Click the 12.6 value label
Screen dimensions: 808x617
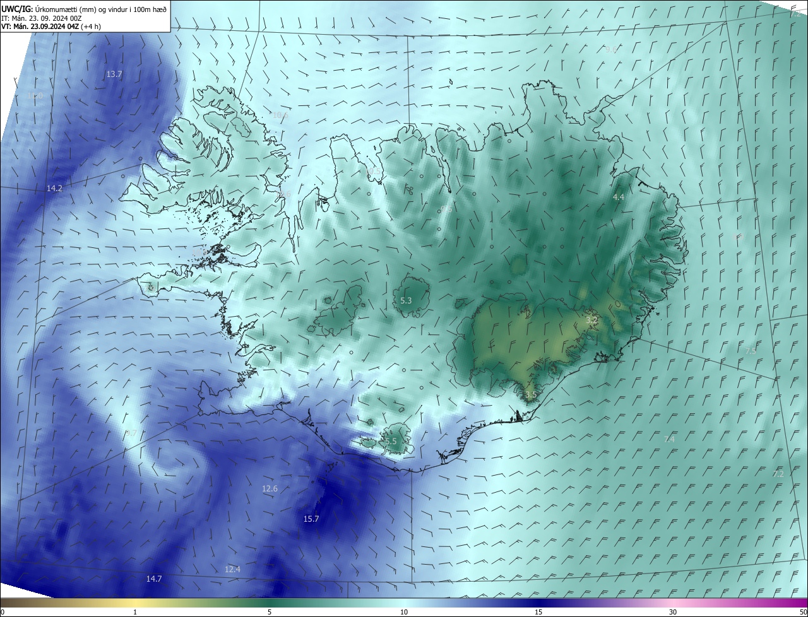270,488
